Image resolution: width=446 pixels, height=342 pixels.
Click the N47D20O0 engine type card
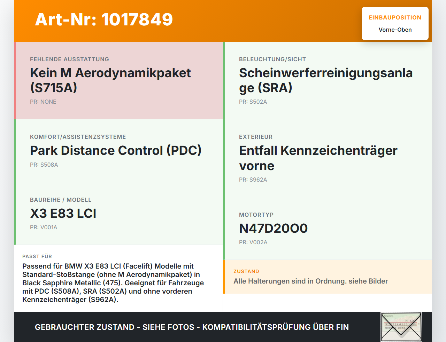(x=328, y=228)
